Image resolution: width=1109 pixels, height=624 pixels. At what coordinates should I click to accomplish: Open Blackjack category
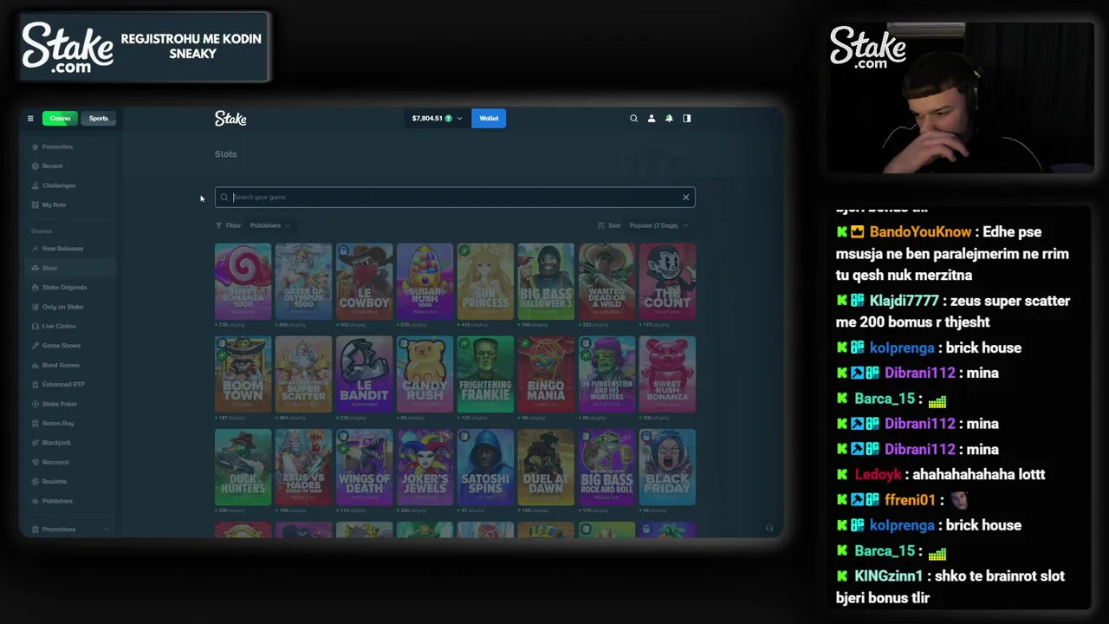51,443
